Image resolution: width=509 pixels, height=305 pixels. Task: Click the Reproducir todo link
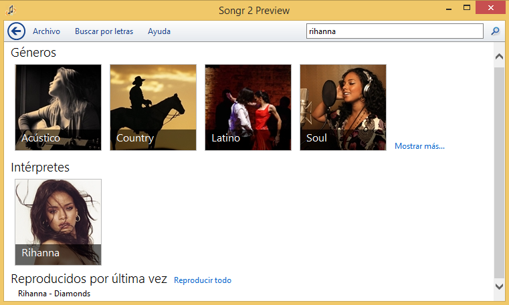coord(203,280)
